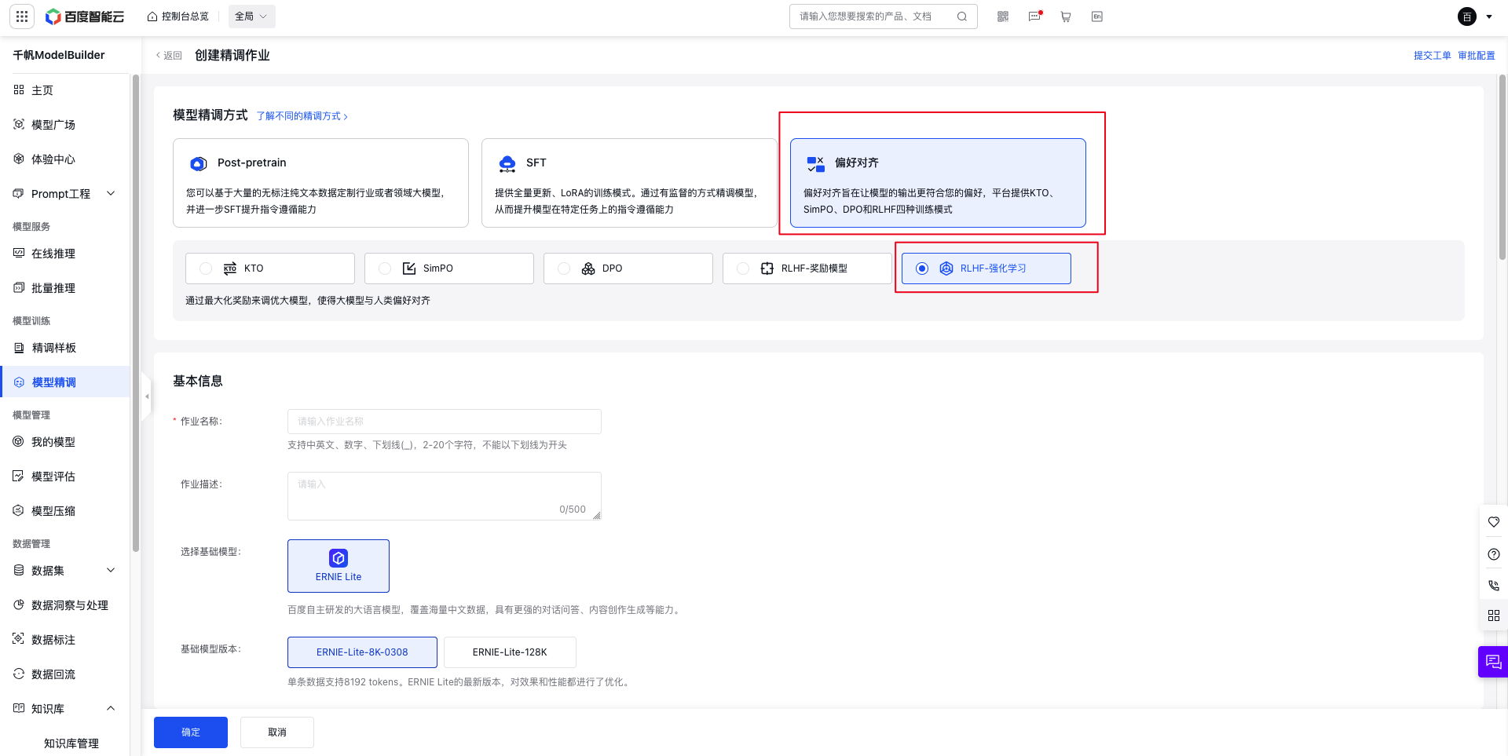Click the user avatar icon
The image size is (1508, 756).
click(1467, 16)
